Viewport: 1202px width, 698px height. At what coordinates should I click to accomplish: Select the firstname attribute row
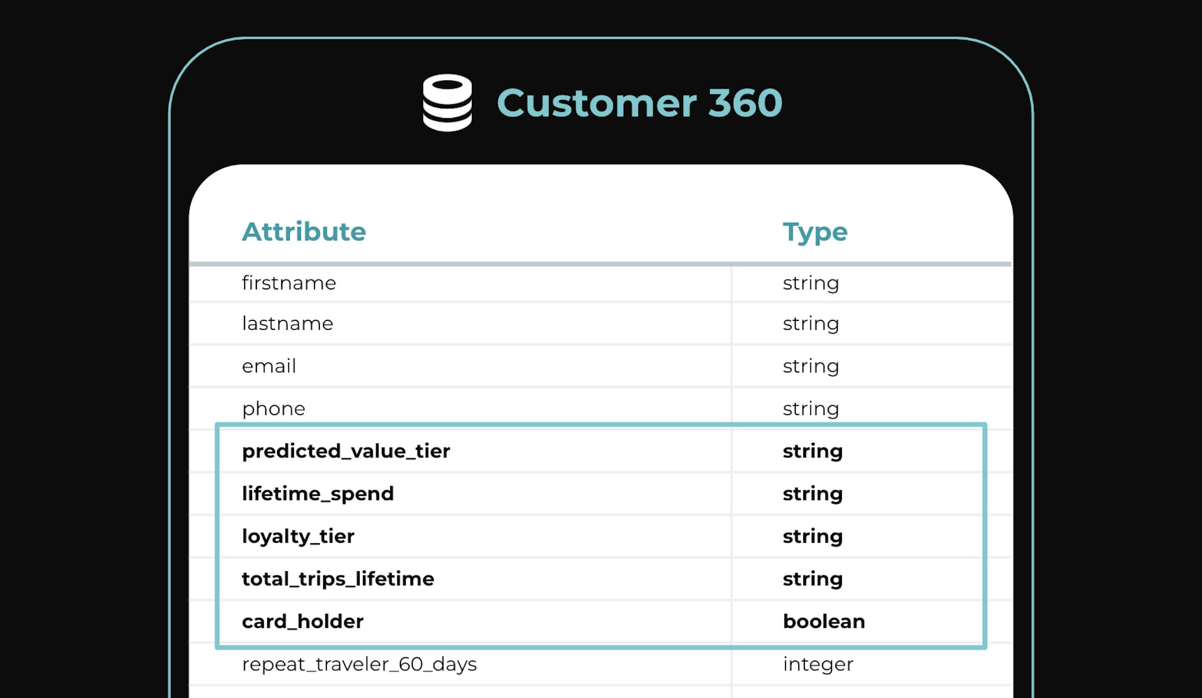(289, 283)
